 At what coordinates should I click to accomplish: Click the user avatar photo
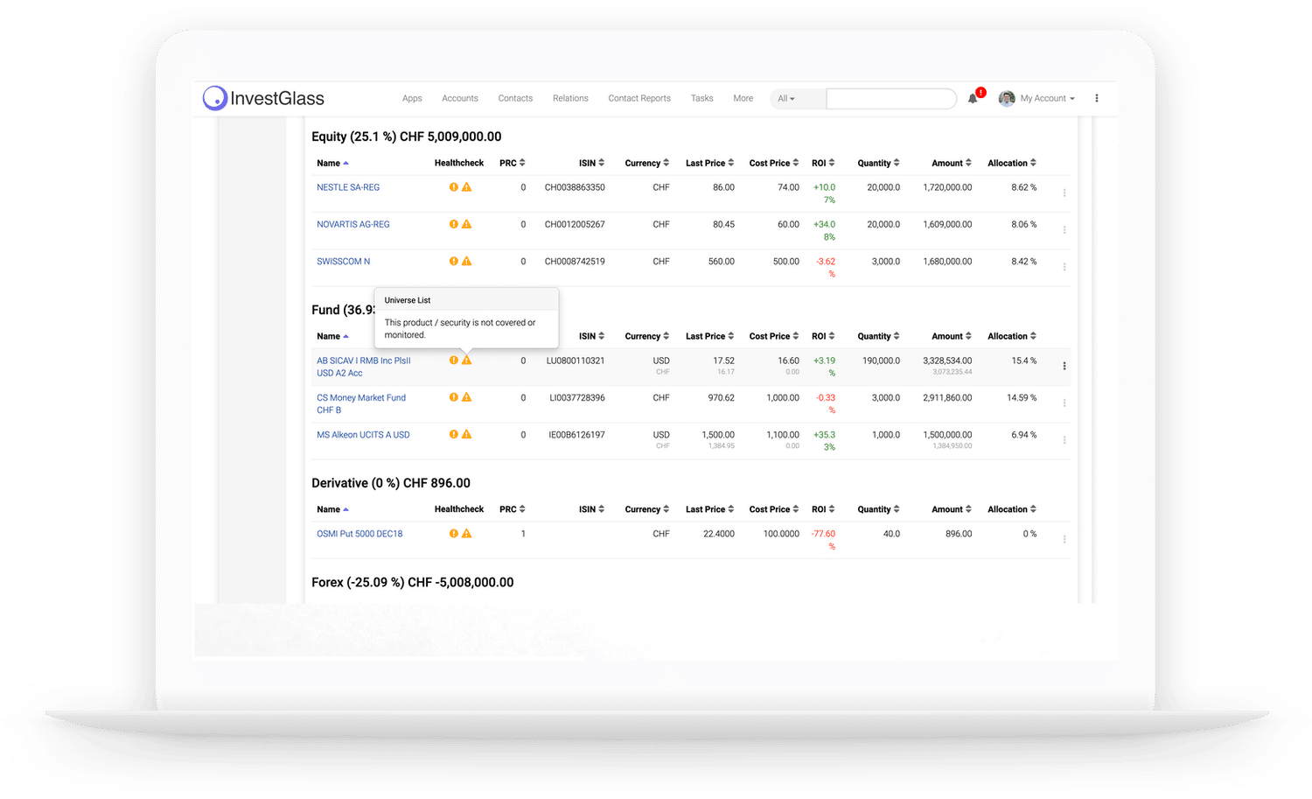1007,98
